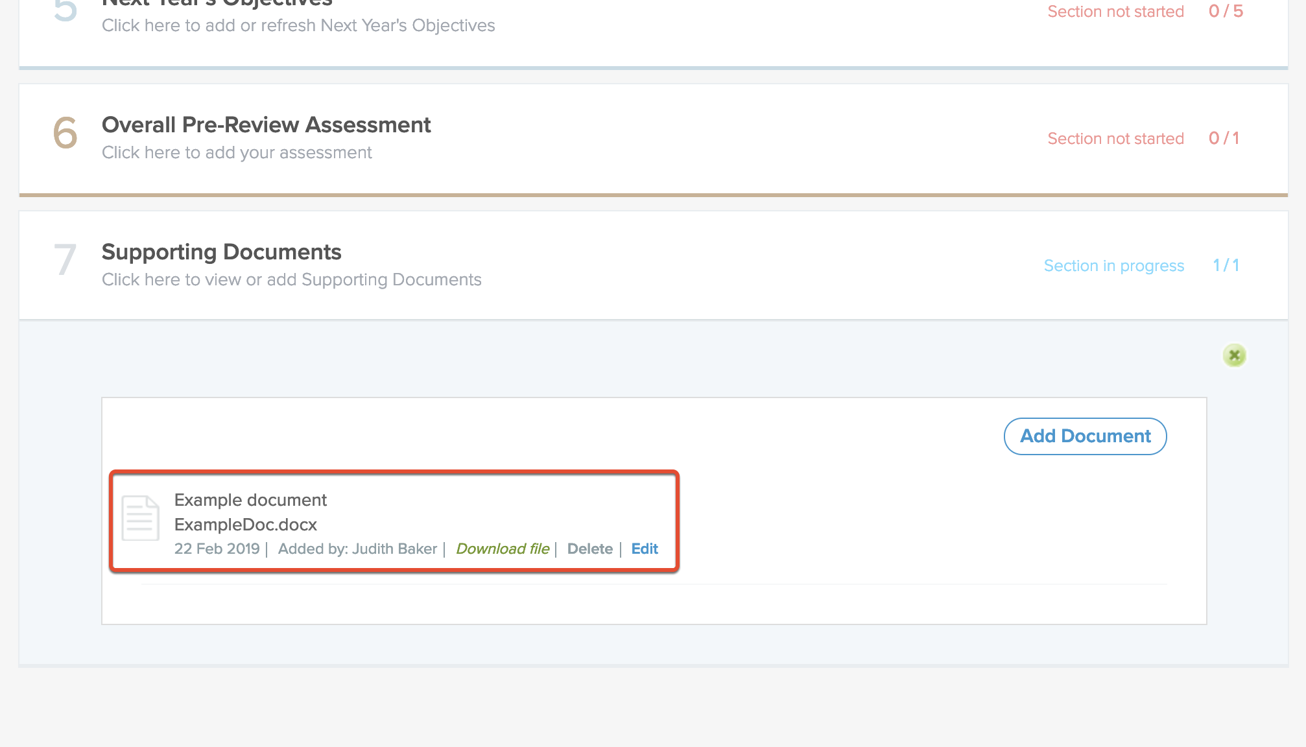1306x747 pixels.
Task: Click the 0 / 5 progress count
Action: coord(1226,11)
